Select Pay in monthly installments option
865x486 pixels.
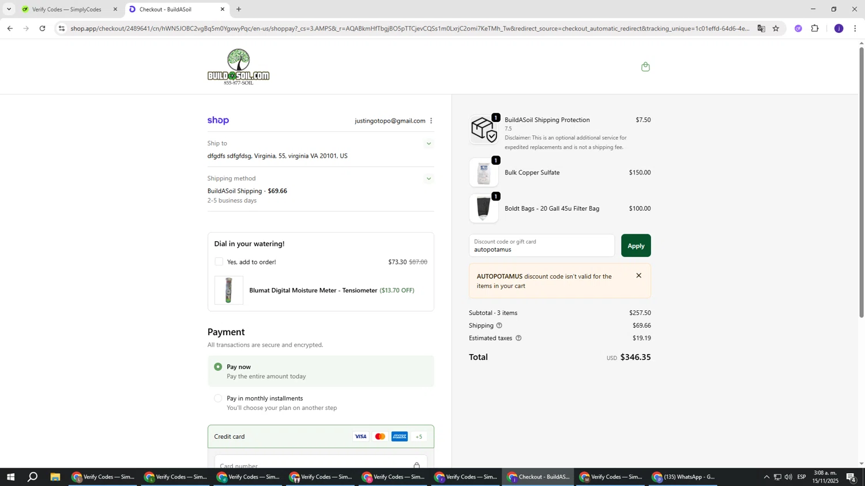[x=218, y=398]
